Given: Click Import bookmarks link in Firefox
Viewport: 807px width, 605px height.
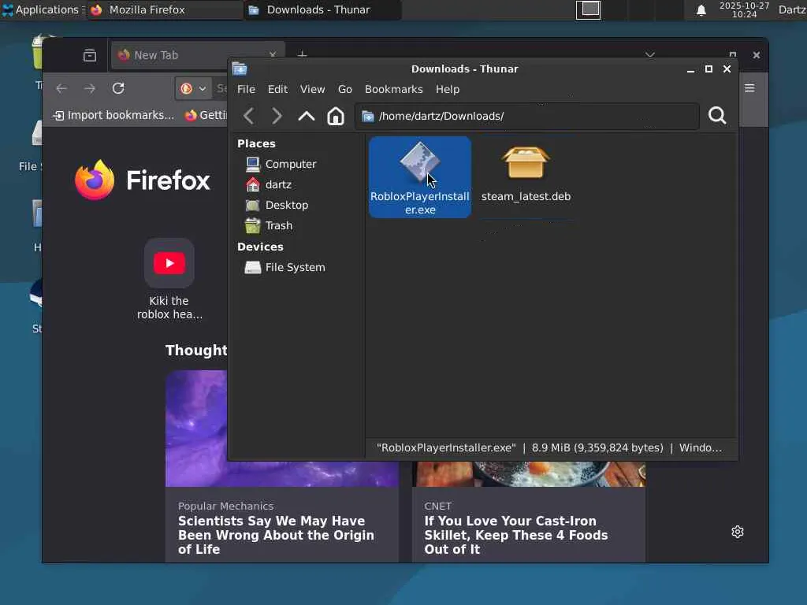Looking at the screenshot, I should (x=113, y=115).
